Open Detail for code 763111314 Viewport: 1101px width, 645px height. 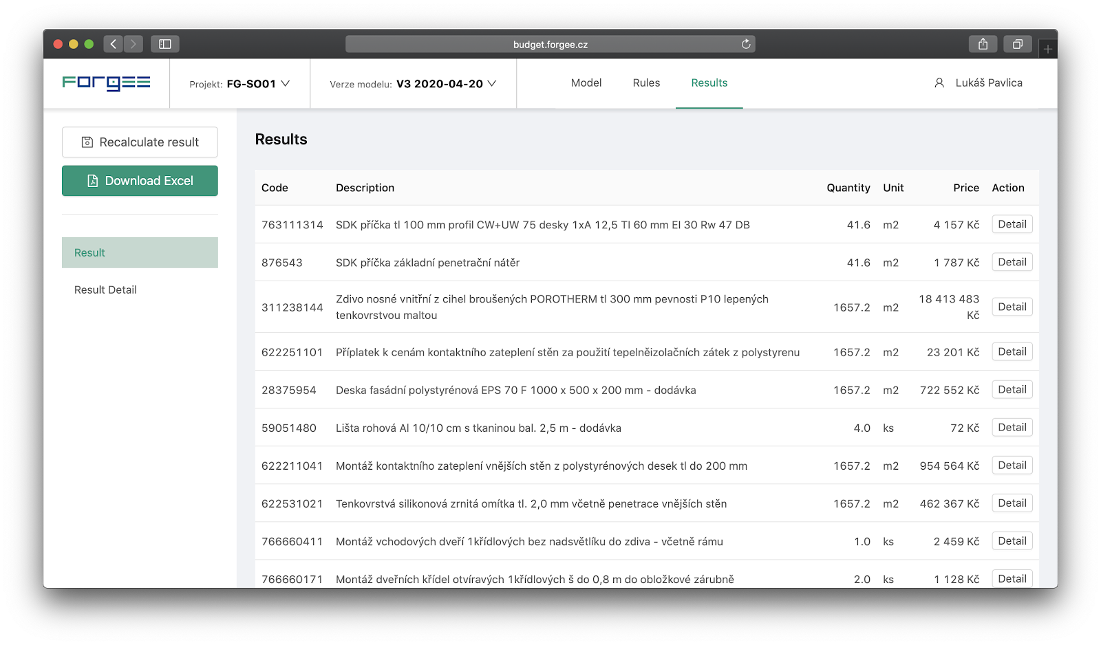click(x=1012, y=224)
